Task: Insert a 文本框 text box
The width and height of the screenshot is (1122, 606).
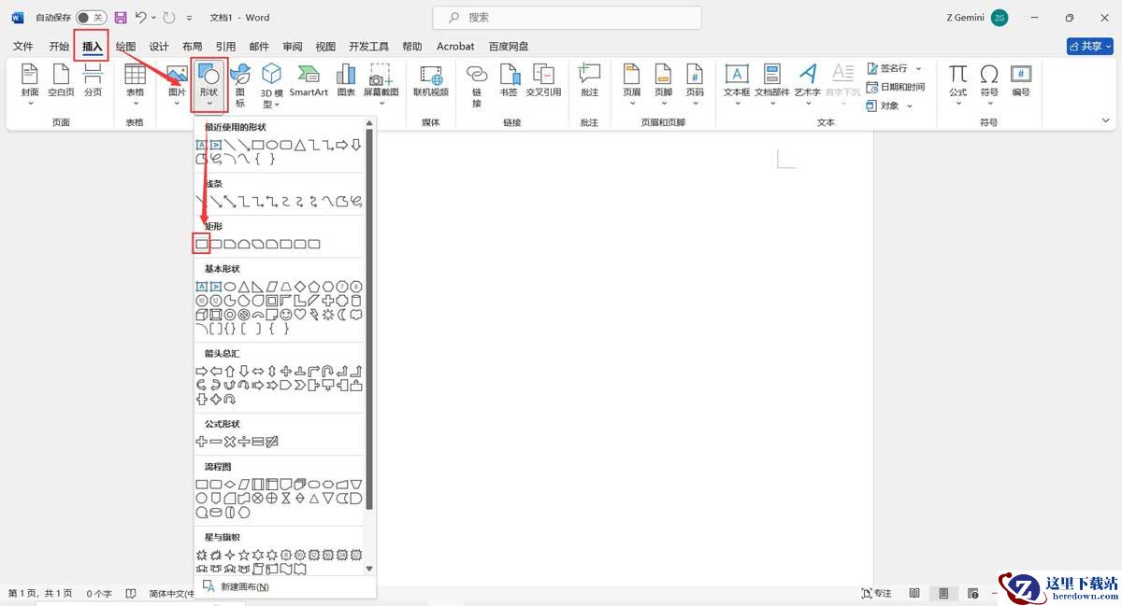Action: (x=737, y=85)
